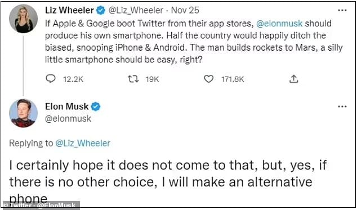Click the 12.2K reply count
Viewport: 357px width, 210px height.
pos(73,79)
